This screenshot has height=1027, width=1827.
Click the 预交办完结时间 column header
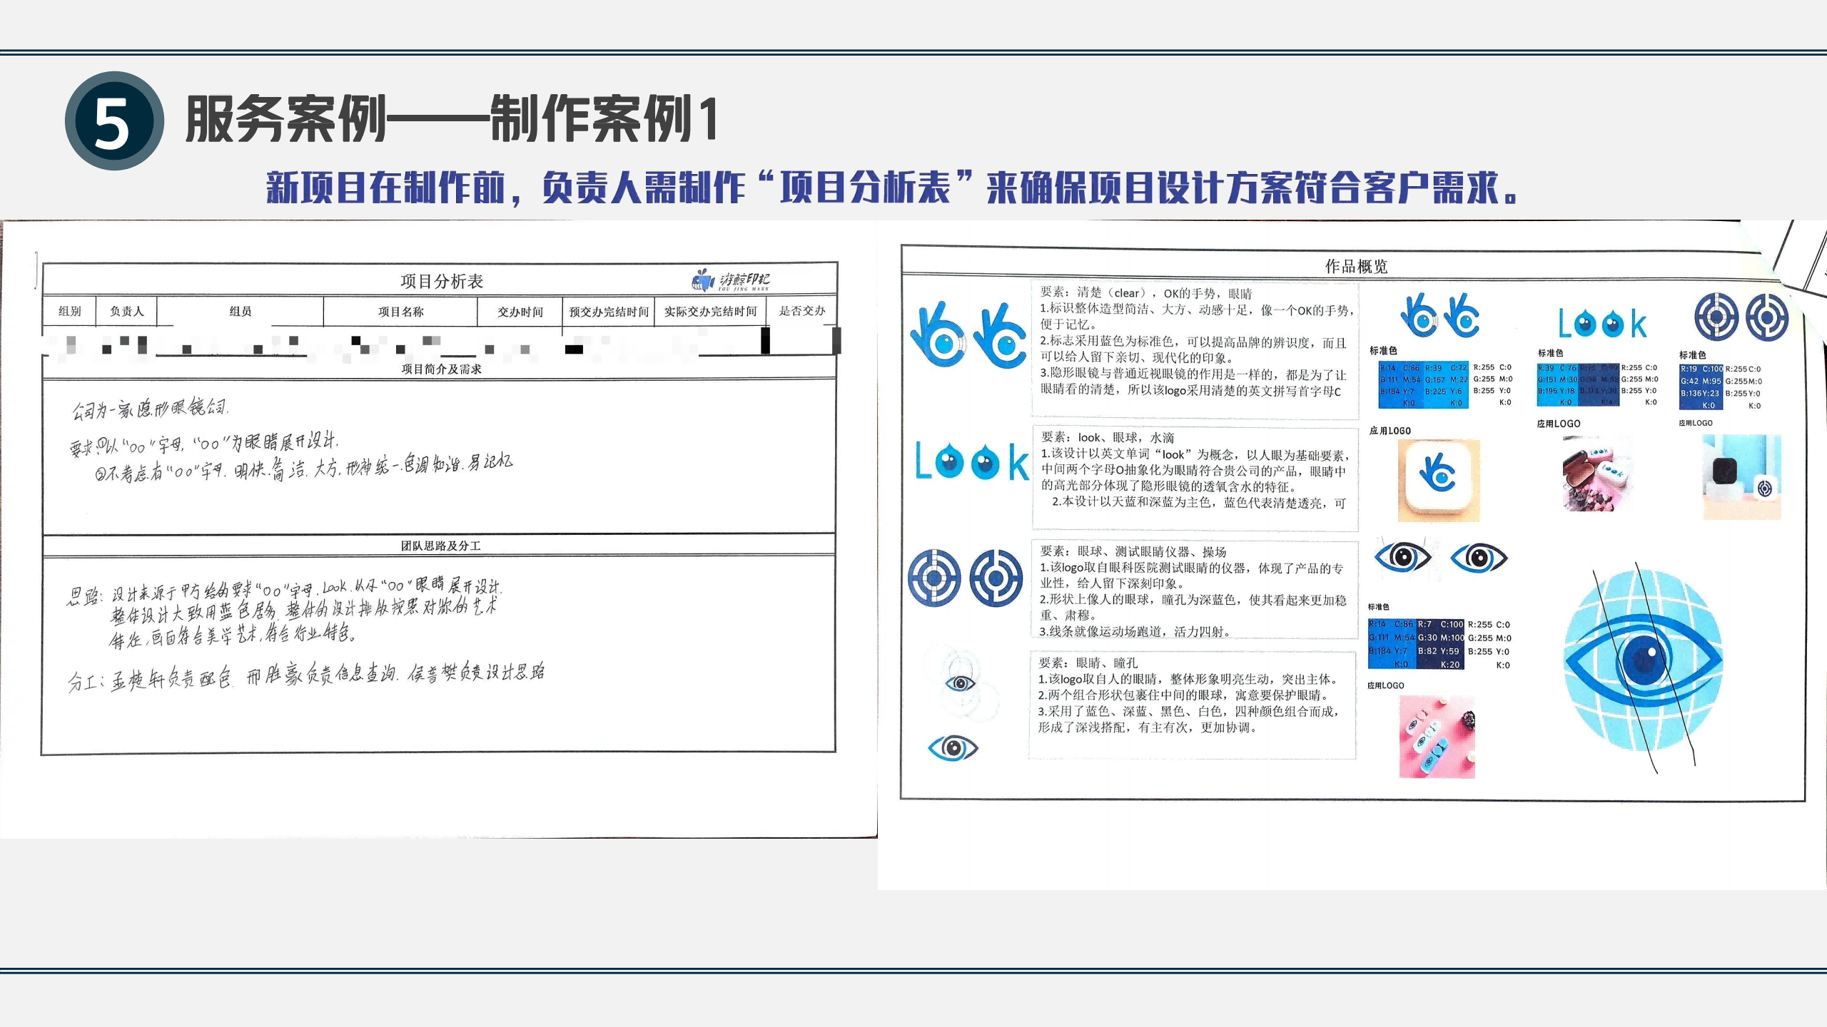[x=609, y=312]
